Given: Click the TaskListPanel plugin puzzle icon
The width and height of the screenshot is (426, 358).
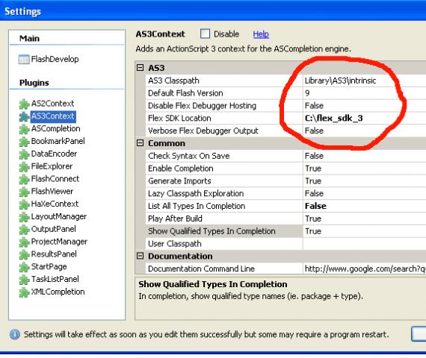Looking at the screenshot, I should tap(24, 280).
